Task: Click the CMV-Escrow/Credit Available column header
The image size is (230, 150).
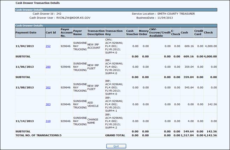Action: point(159,32)
